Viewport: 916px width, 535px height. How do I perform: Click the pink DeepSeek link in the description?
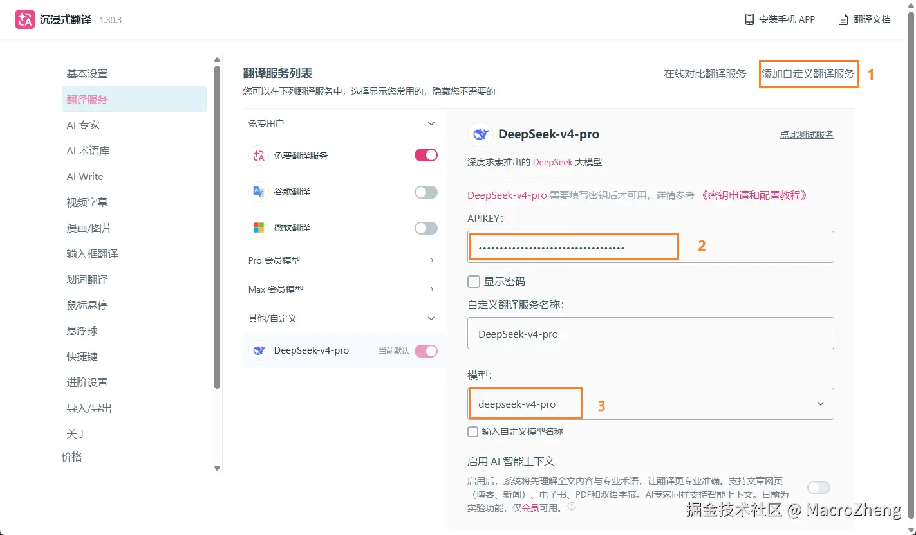pyautogui.click(x=552, y=162)
